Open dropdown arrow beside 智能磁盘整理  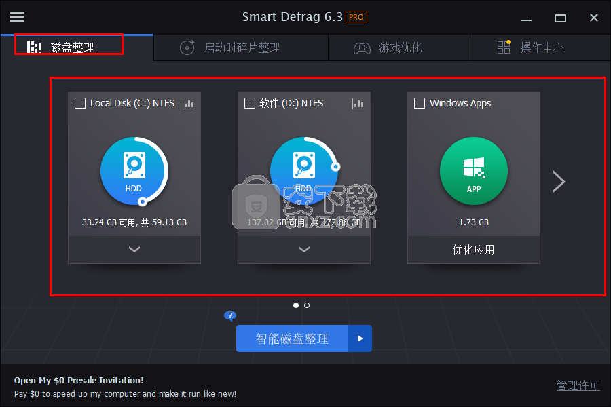click(360, 338)
